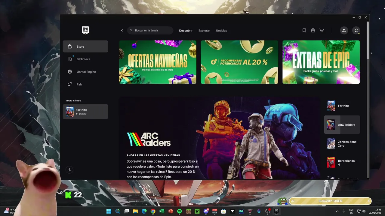Viewport: 385px width, 216px height.
Task: Select Fortnite in the featured list
Action: [342, 106]
